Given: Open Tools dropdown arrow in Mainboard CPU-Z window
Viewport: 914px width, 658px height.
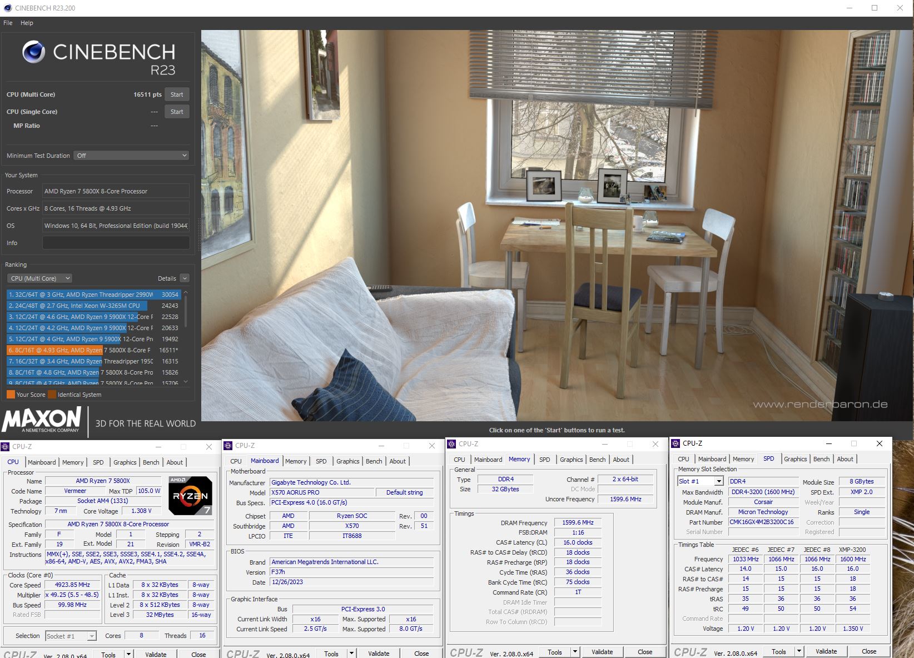Looking at the screenshot, I should [351, 654].
